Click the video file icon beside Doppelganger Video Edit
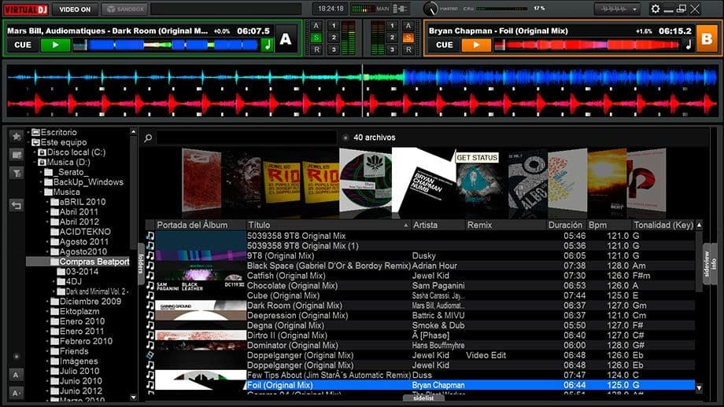 pyautogui.click(x=150, y=355)
